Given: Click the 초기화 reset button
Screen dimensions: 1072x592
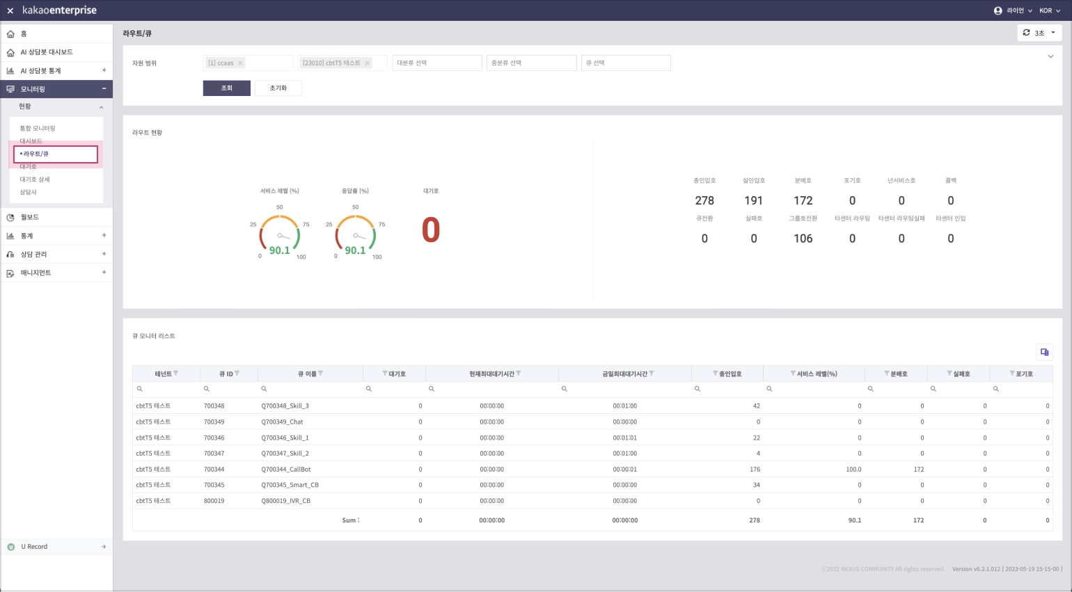Looking at the screenshot, I should point(278,88).
